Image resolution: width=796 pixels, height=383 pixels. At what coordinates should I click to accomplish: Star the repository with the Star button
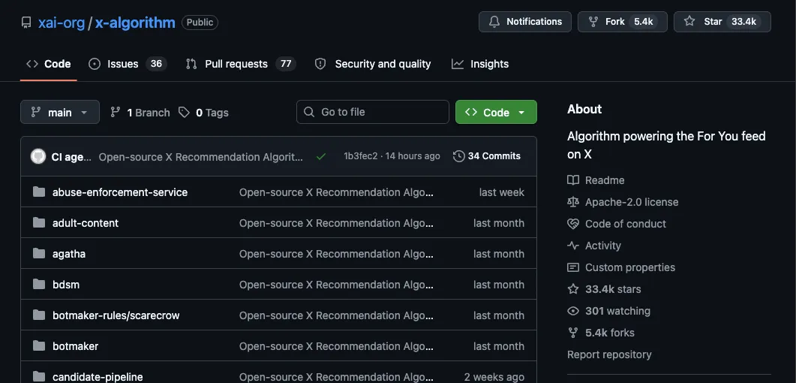click(722, 22)
